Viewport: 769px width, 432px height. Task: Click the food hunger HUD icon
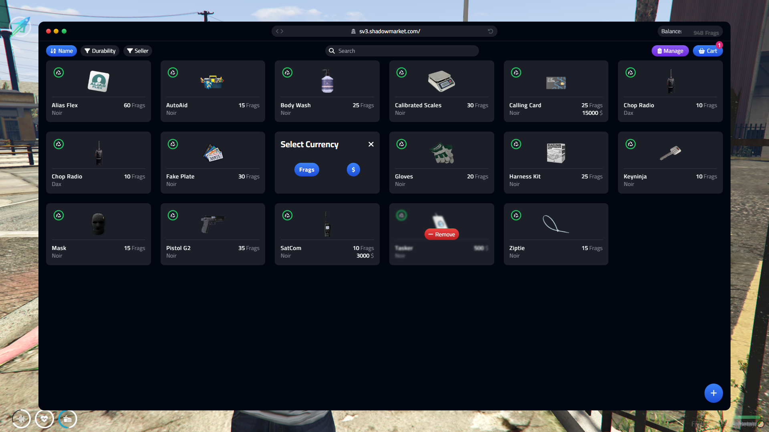68,419
